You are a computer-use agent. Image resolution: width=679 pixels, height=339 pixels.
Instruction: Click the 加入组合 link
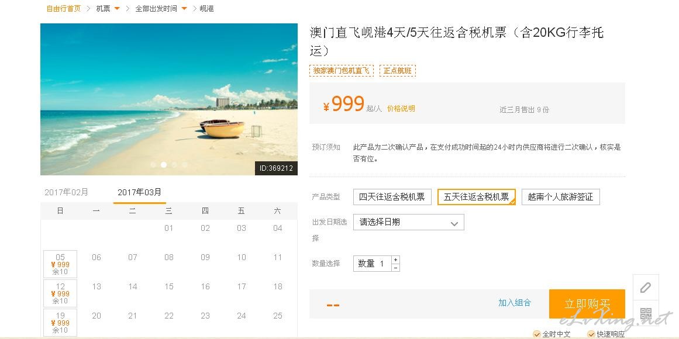pos(515,303)
